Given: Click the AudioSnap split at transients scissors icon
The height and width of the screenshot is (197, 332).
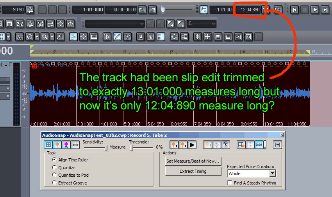Looking at the screenshot, I should click(225, 145).
